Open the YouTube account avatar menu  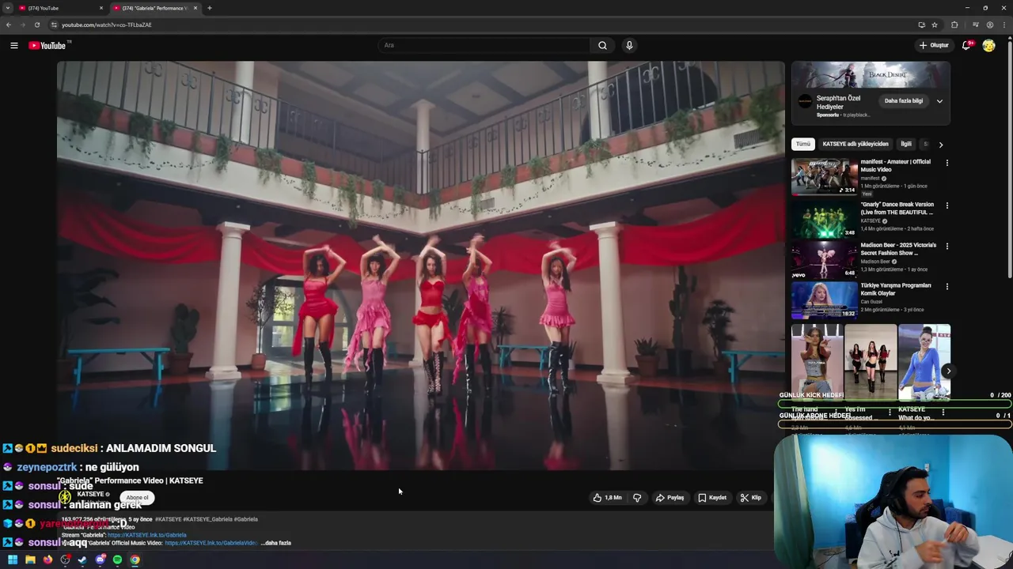pyautogui.click(x=988, y=46)
